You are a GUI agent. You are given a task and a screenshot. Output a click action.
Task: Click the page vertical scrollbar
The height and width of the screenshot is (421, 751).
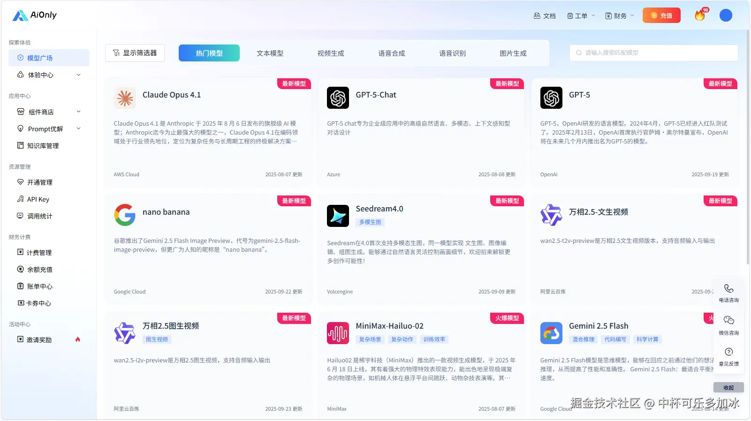click(x=748, y=147)
